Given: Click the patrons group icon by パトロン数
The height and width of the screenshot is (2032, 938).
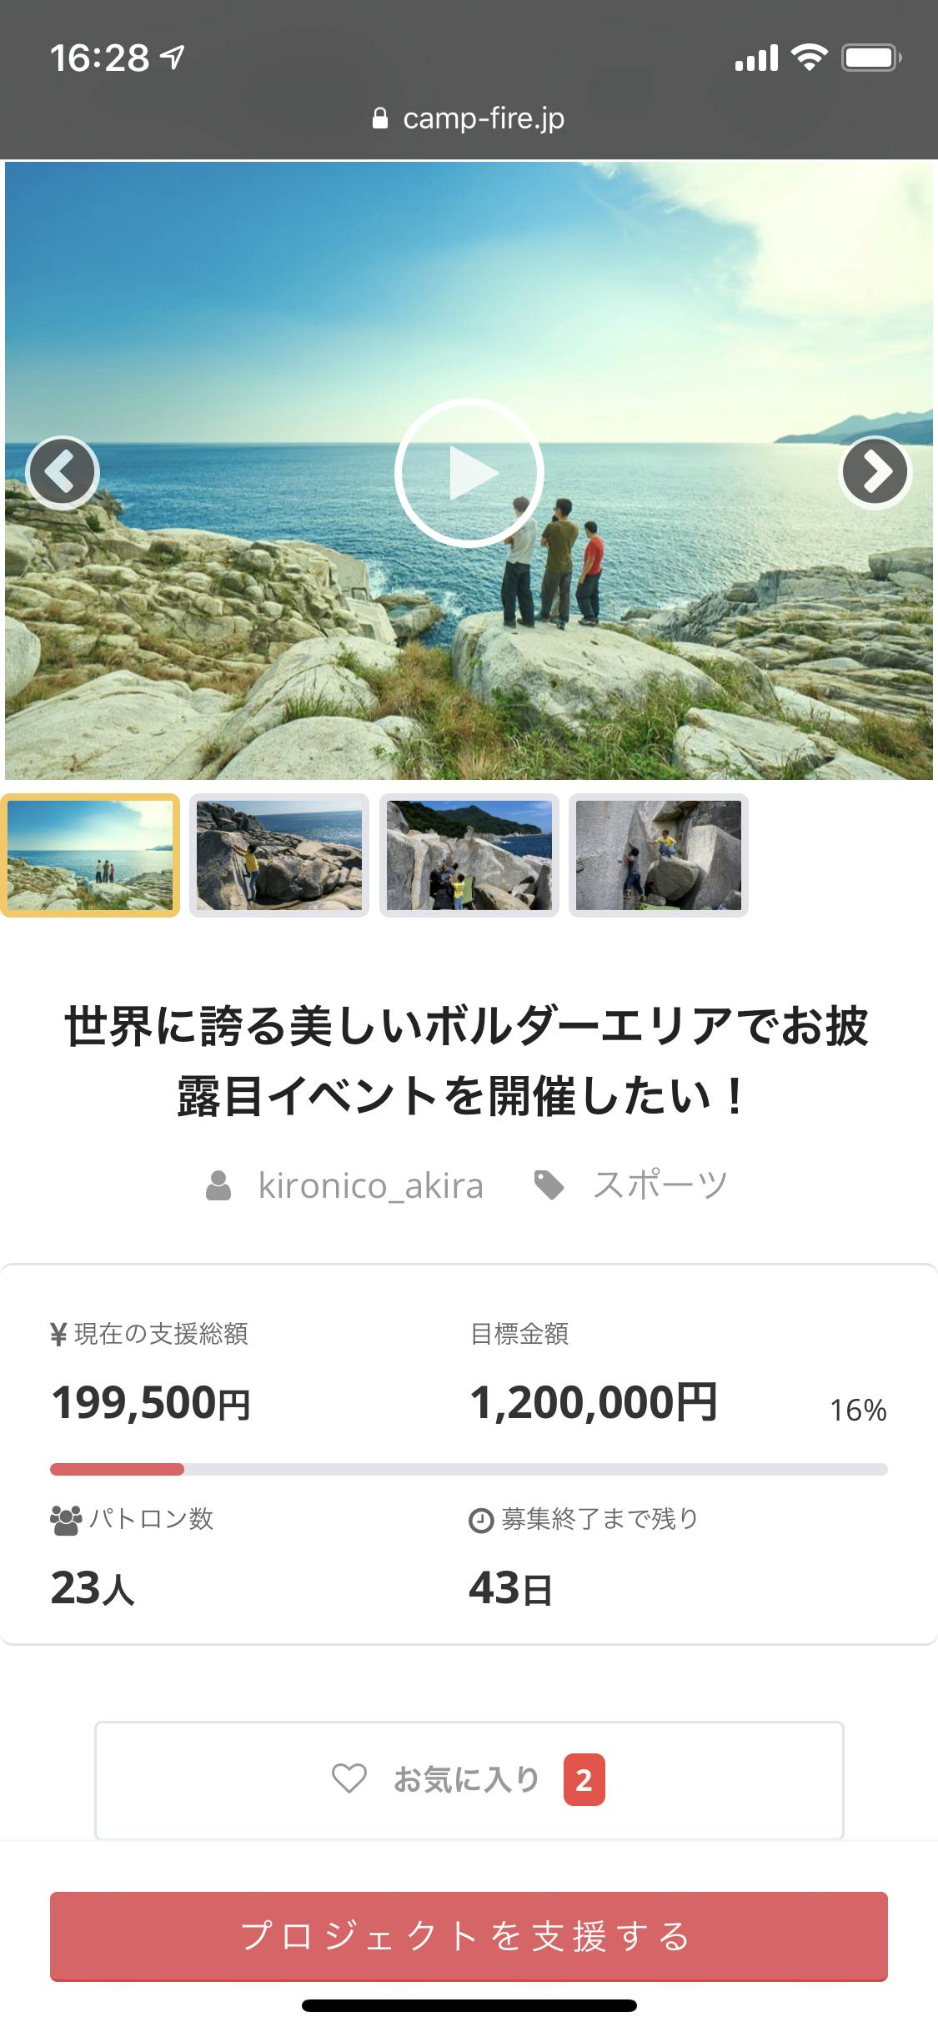Looking at the screenshot, I should pyautogui.click(x=66, y=1520).
